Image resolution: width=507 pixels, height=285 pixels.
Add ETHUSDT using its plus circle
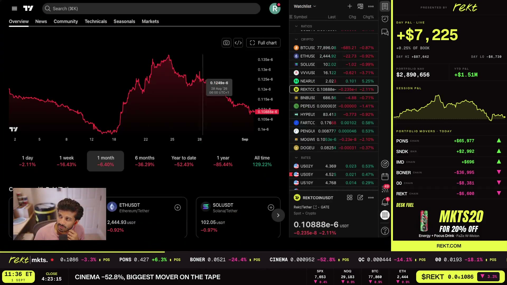pos(178,208)
